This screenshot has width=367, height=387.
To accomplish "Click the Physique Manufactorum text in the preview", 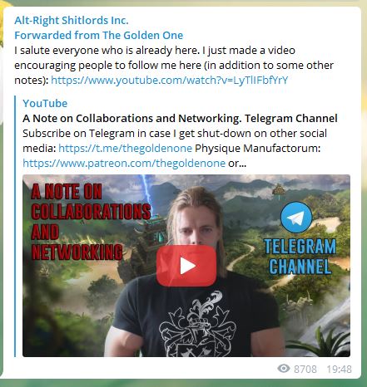I will point(258,148).
